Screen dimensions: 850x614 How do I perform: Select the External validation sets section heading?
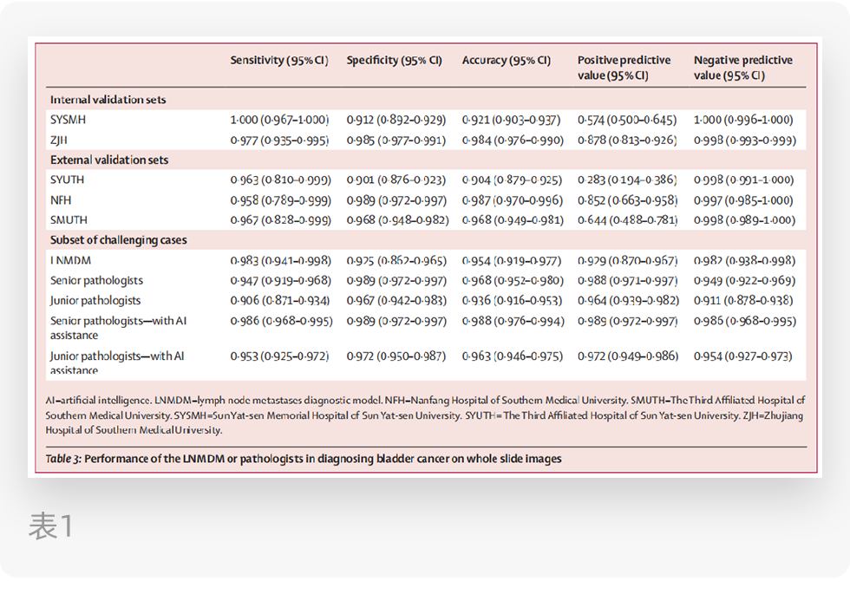(109, 160)
